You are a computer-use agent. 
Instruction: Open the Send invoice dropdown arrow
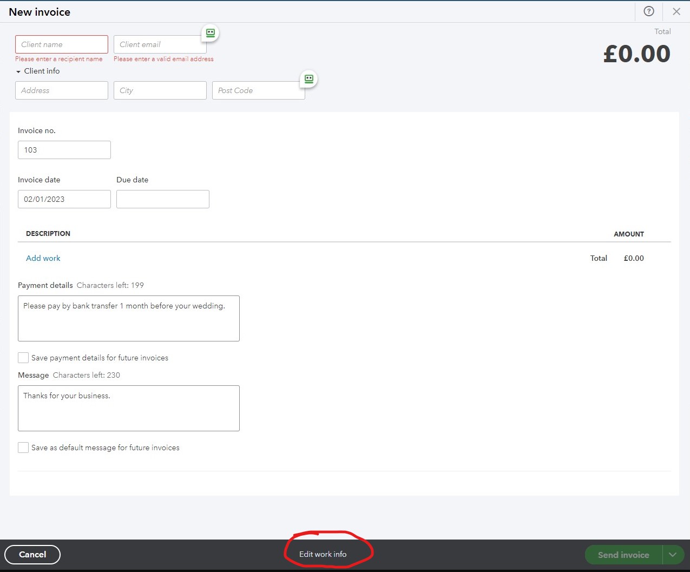(673, 555)
